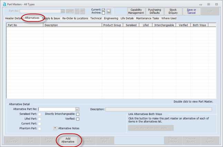Open the Re-Order & Locations tab

pos(75,18)
